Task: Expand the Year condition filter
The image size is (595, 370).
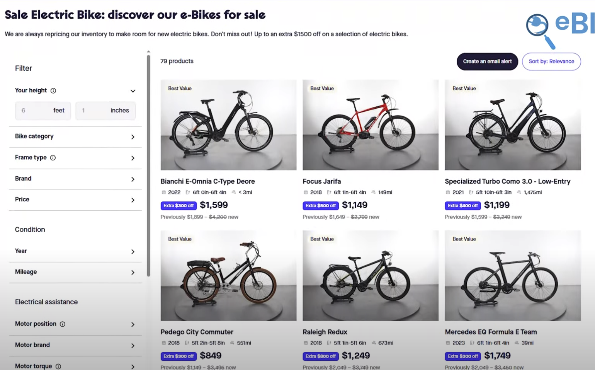Action: tap(133, 252)
